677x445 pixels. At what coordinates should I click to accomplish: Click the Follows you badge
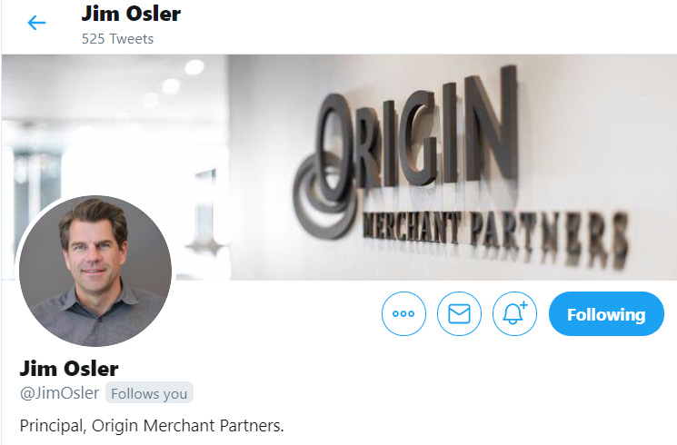[149, 393]
